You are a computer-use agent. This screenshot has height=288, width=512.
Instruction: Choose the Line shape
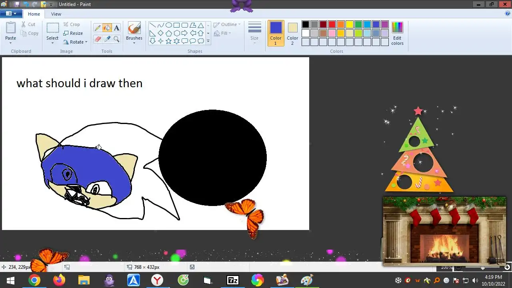[152, 25]
